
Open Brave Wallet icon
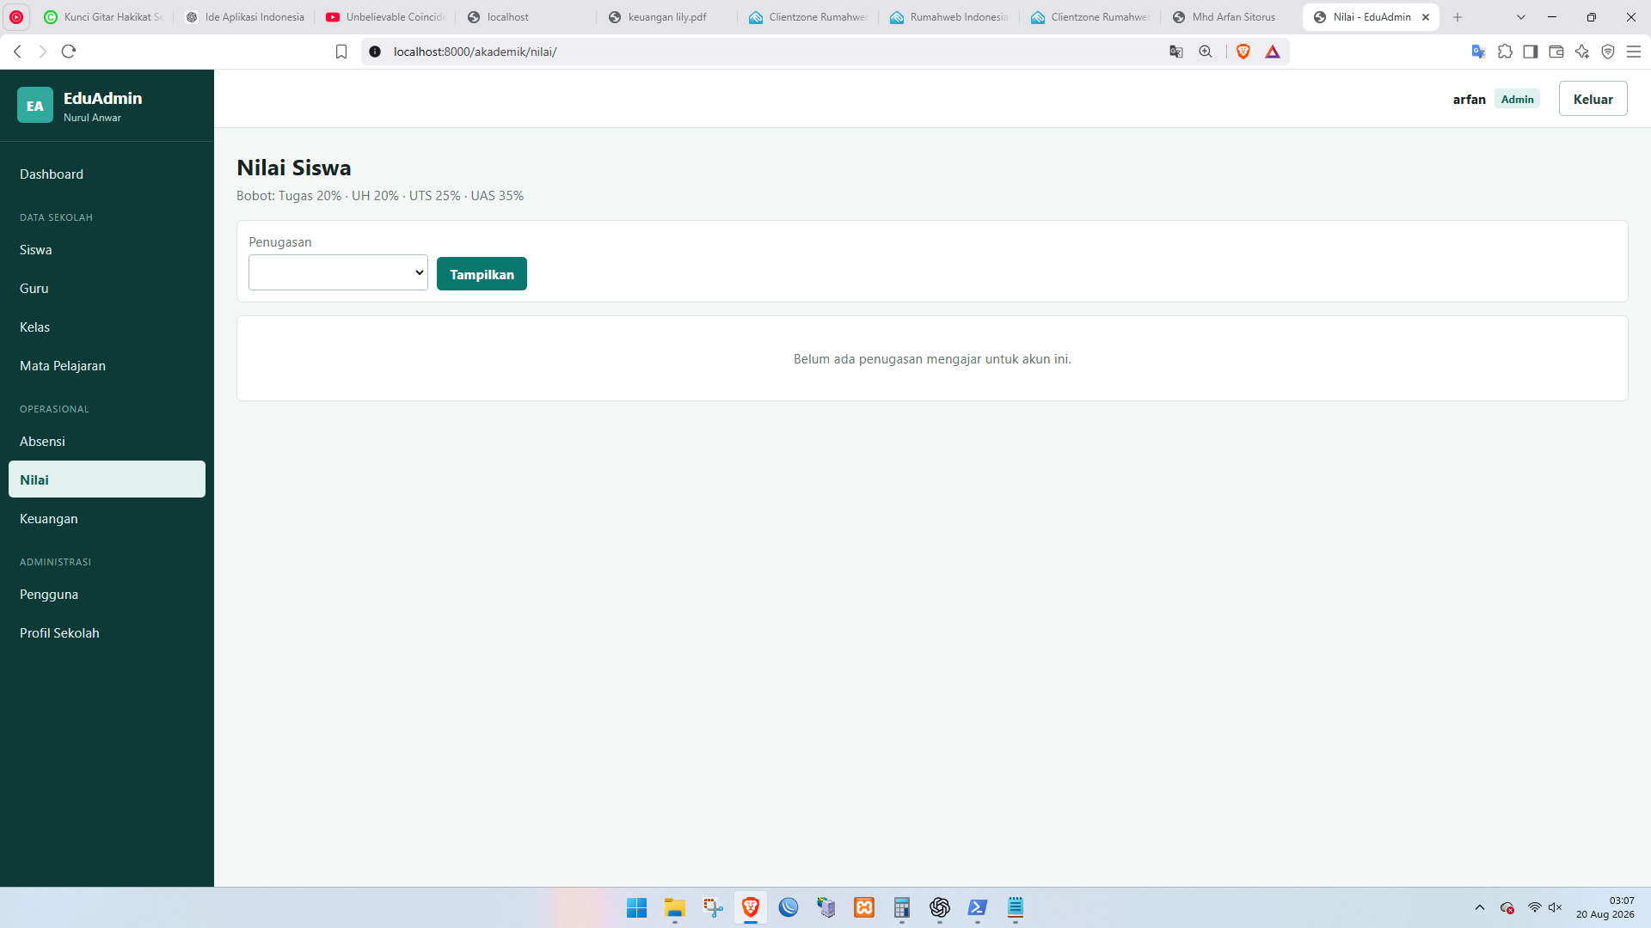point(1556,52)
